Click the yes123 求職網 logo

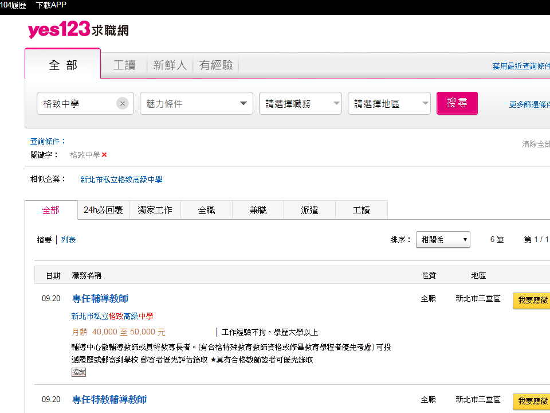point(78,30)
